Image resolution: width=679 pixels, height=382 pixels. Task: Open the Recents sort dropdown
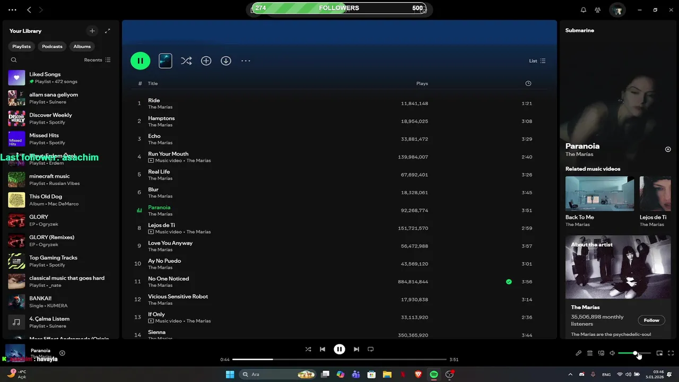pos(97,60)
